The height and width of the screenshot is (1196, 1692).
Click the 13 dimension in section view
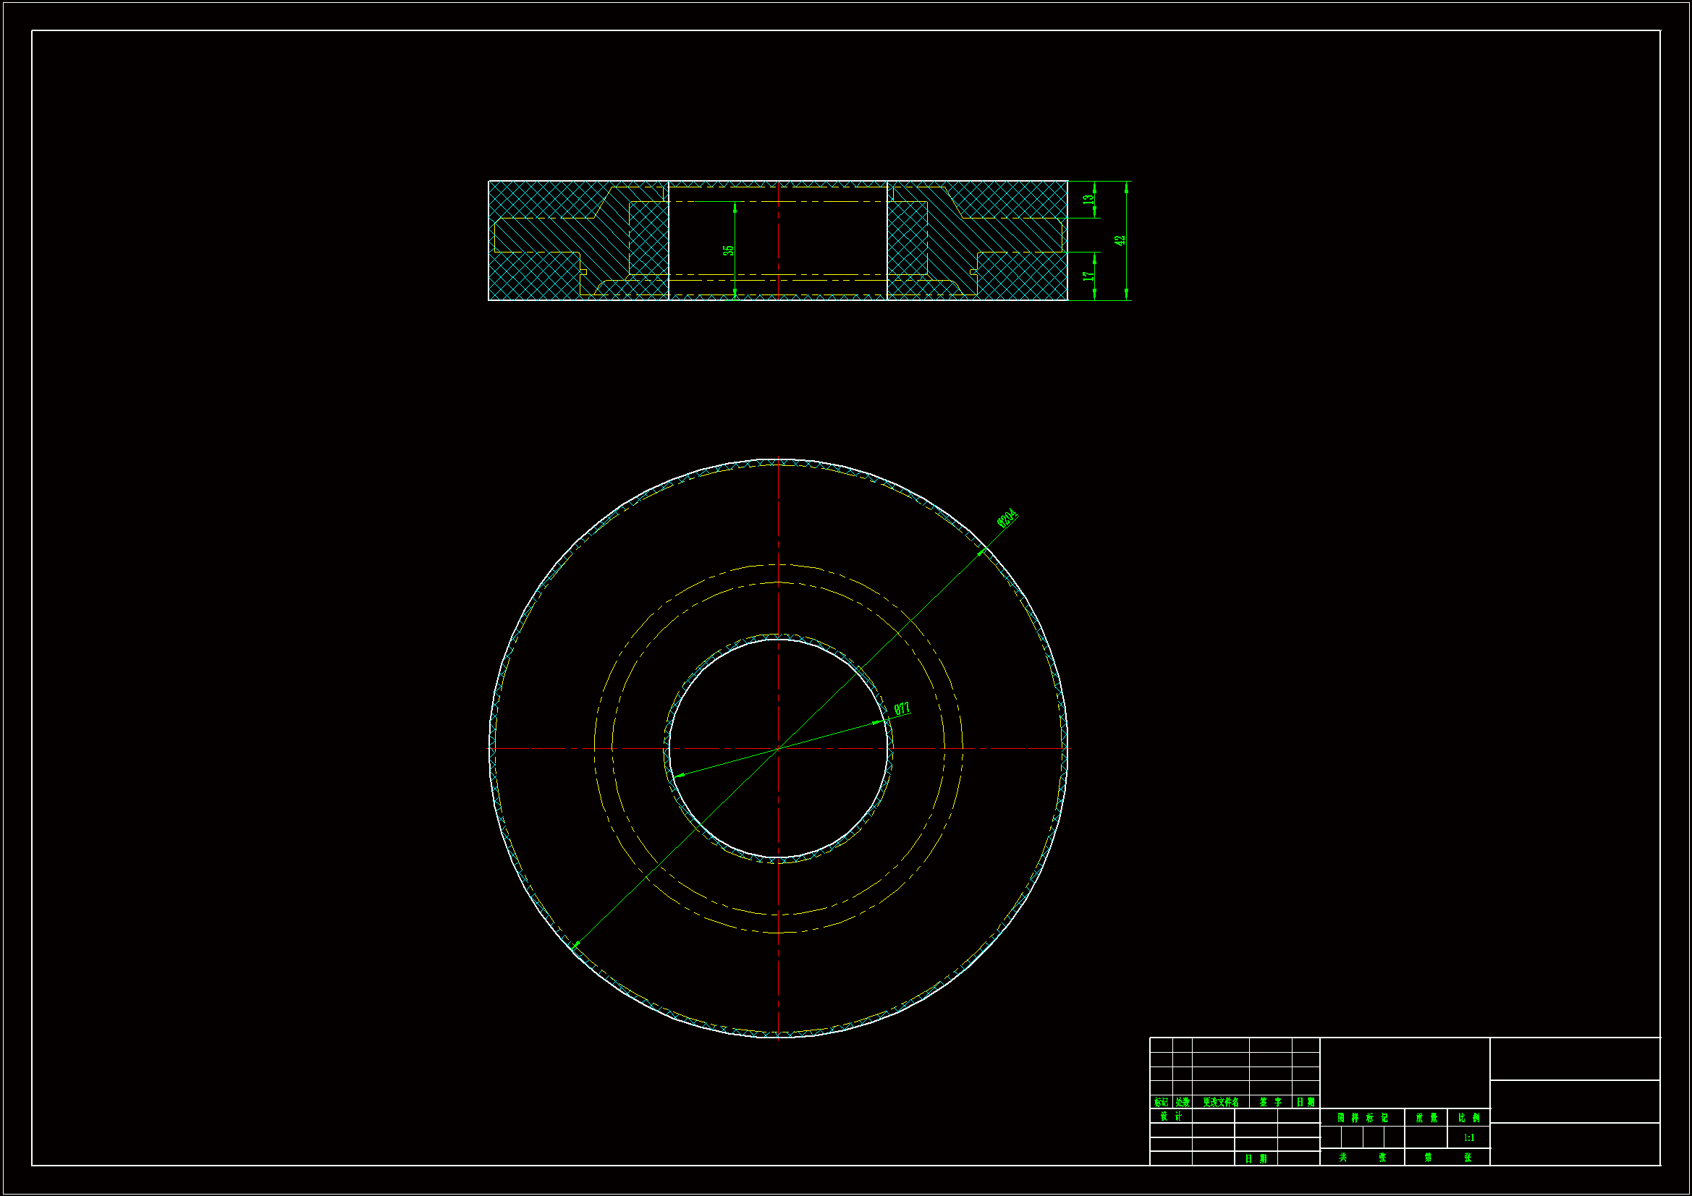[1088, 200]
